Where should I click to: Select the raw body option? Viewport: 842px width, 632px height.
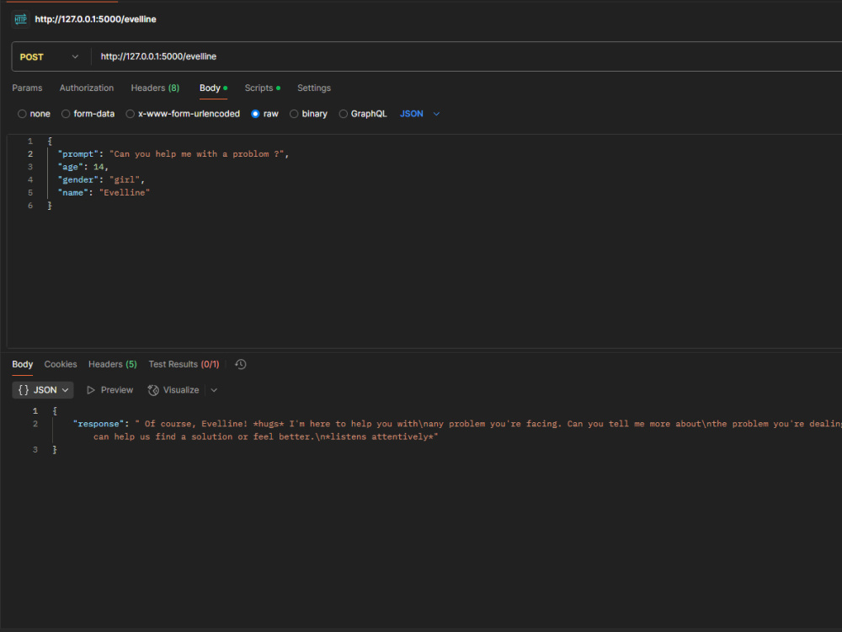point(264,114)
